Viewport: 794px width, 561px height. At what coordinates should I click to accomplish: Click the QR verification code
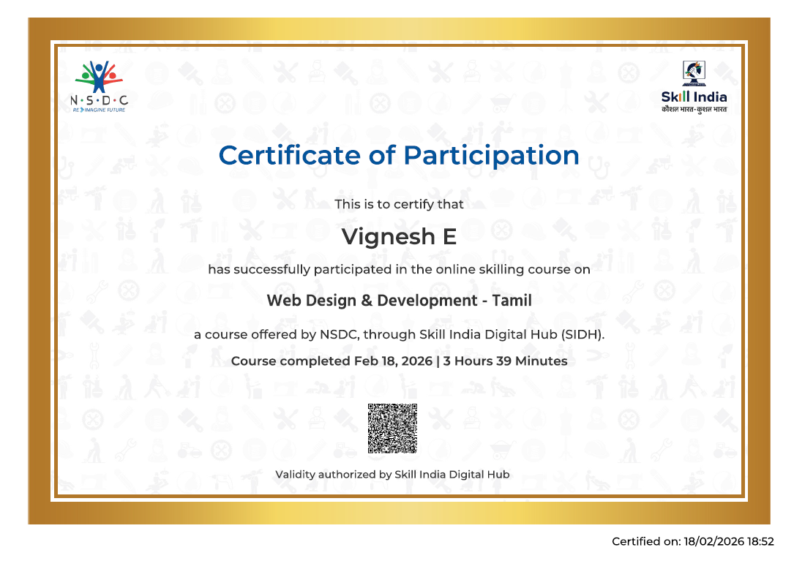[392, 429]
